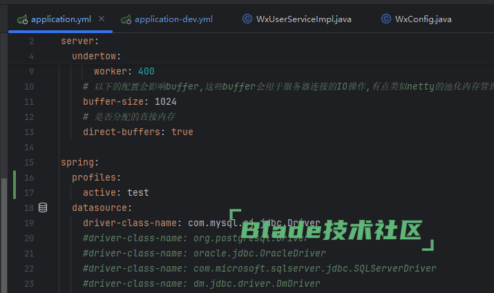Open the WxUserServiceImpl.java tab
The height and width of the screenshot is (293, 494).
(303, 19)
